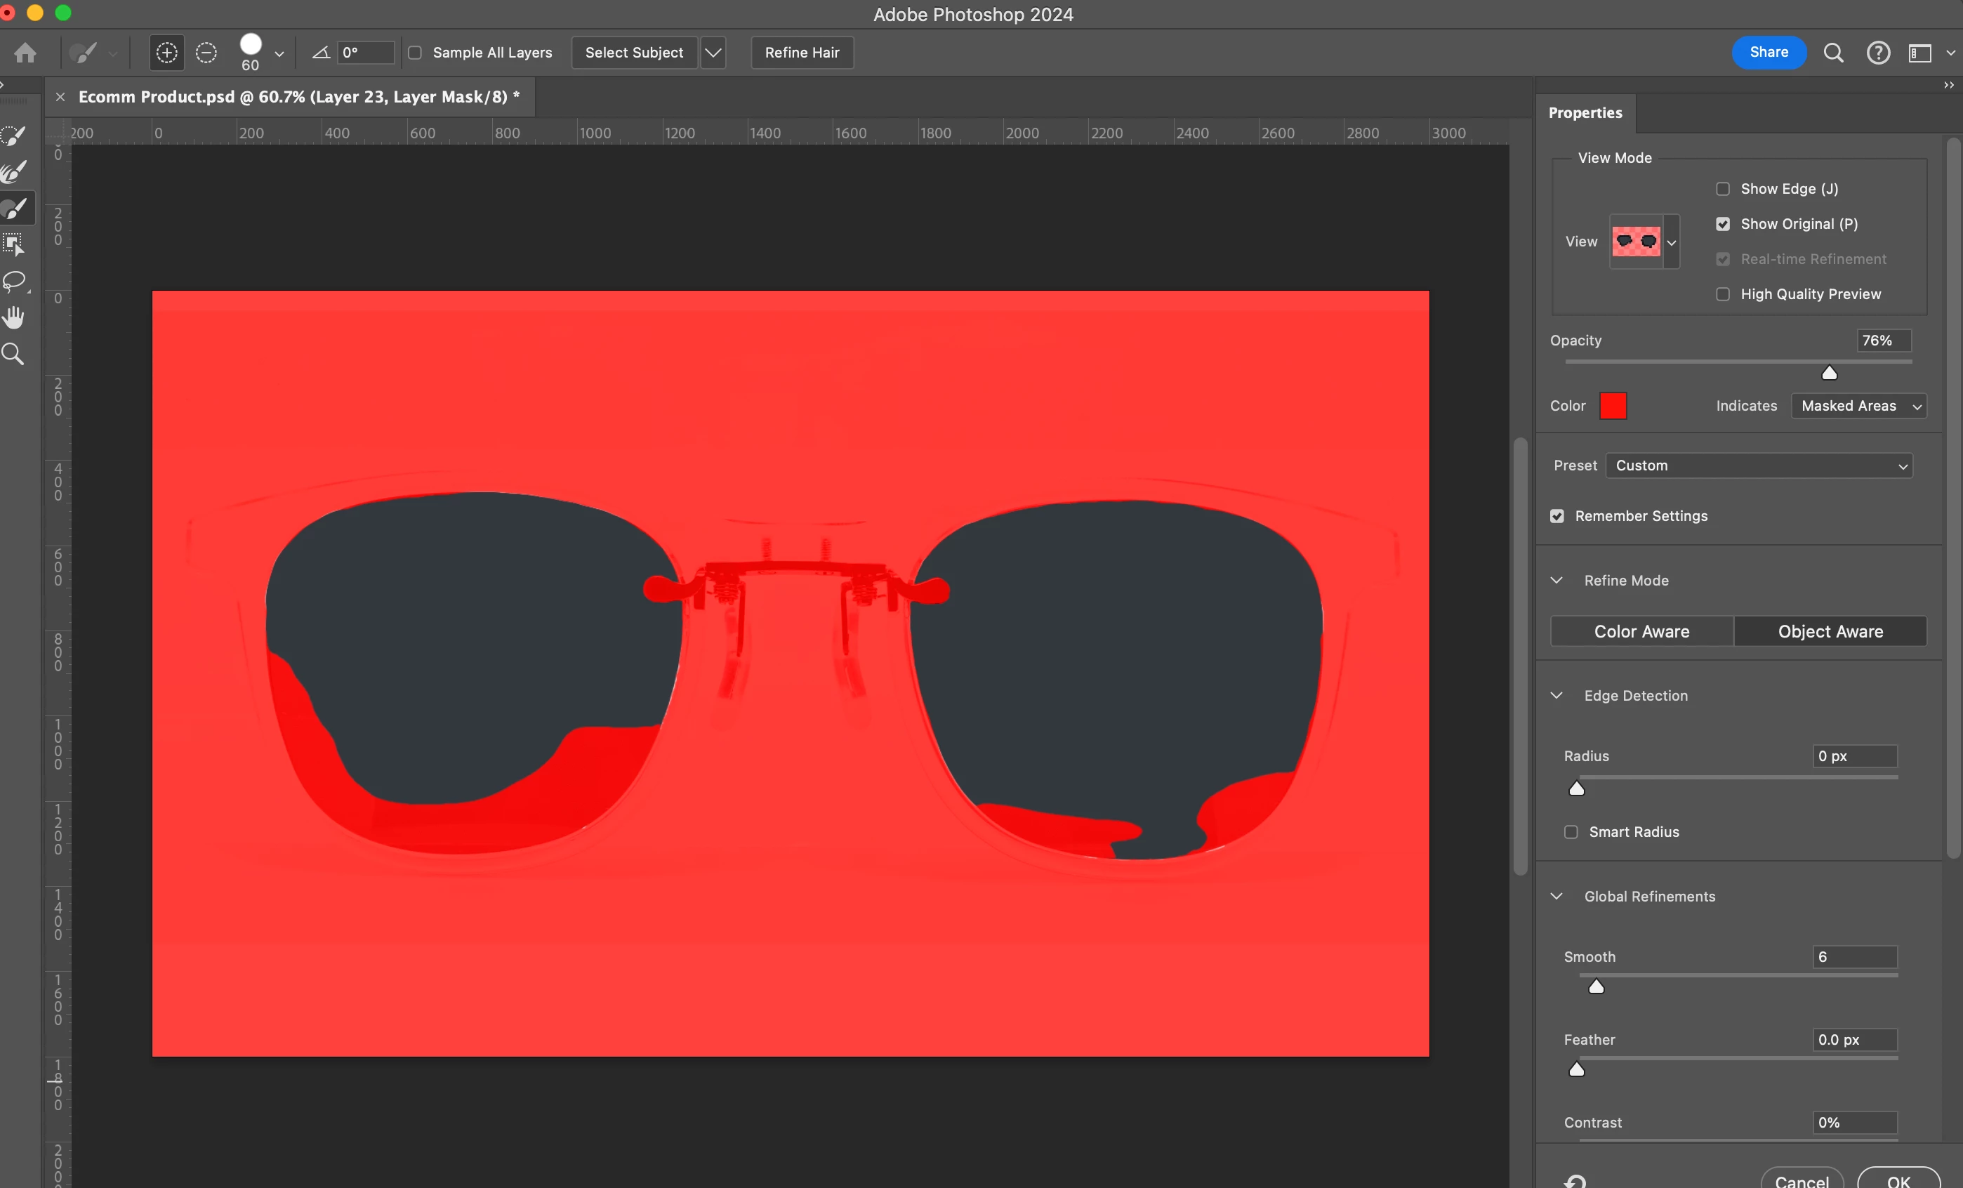This screenshot has width=1963, height=1188.
Task: Open the Preset Custom dropdown
Action: click(x=1759, y=466)
